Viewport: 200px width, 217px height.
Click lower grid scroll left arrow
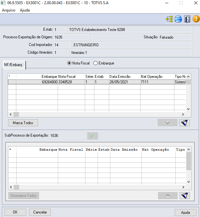point(11,187)
